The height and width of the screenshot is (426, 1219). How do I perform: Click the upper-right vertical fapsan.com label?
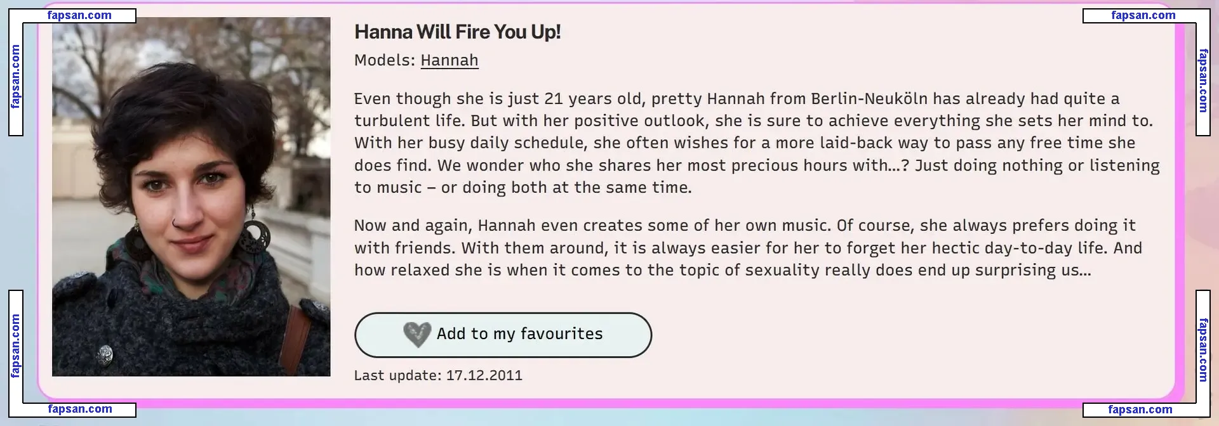pyautogui.click(x=1202, y=81)
